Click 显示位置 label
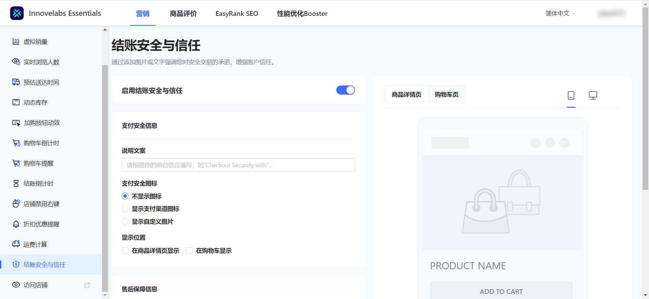Screen dimensions: 649x299 point(134,238)
